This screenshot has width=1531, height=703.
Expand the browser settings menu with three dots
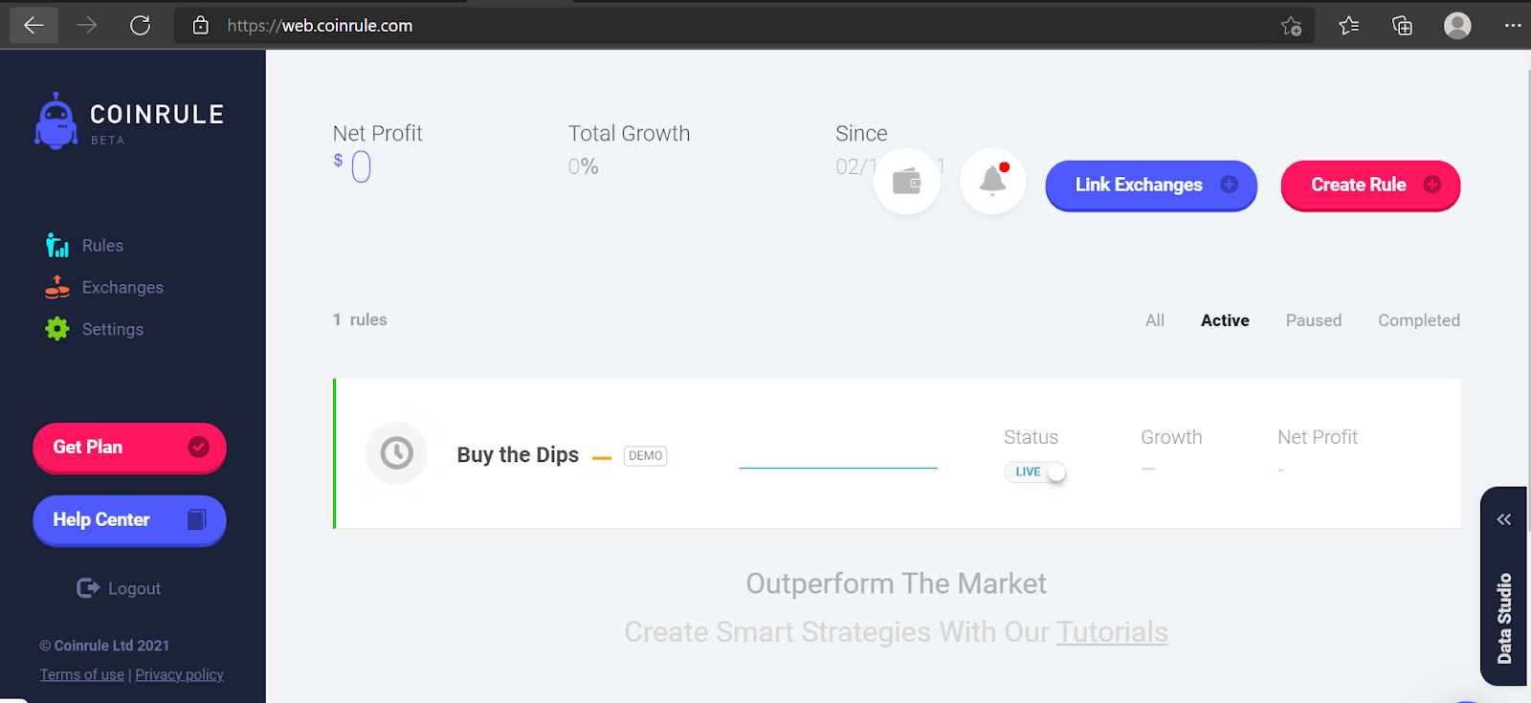pos(1513,25)
